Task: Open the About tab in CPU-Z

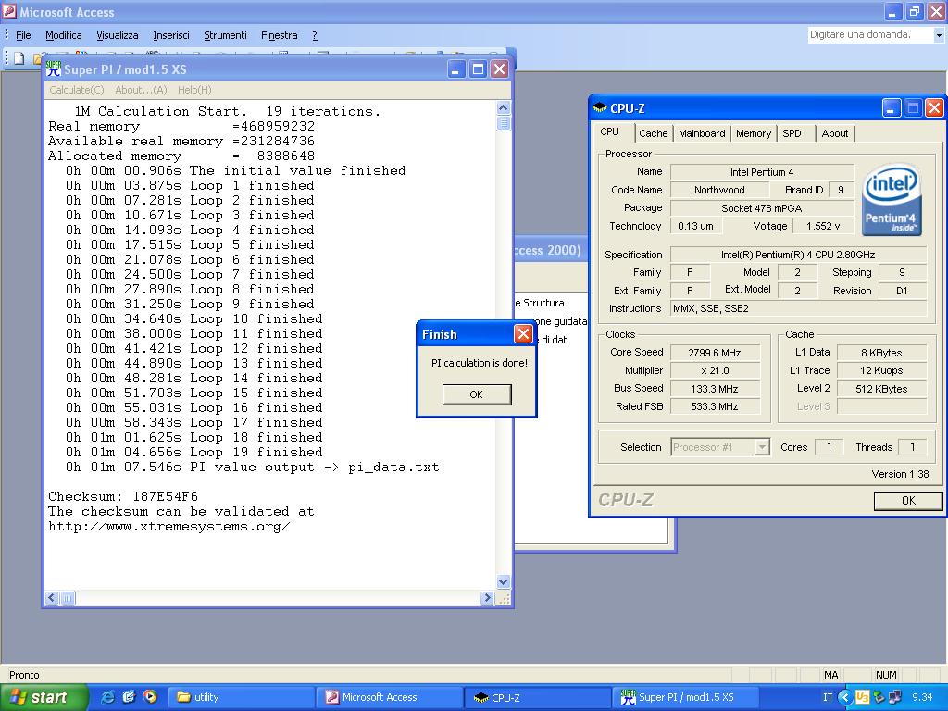Action: click(834, 133)
